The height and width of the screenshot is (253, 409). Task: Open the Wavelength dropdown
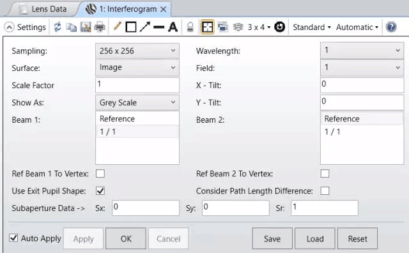(362, 50)
